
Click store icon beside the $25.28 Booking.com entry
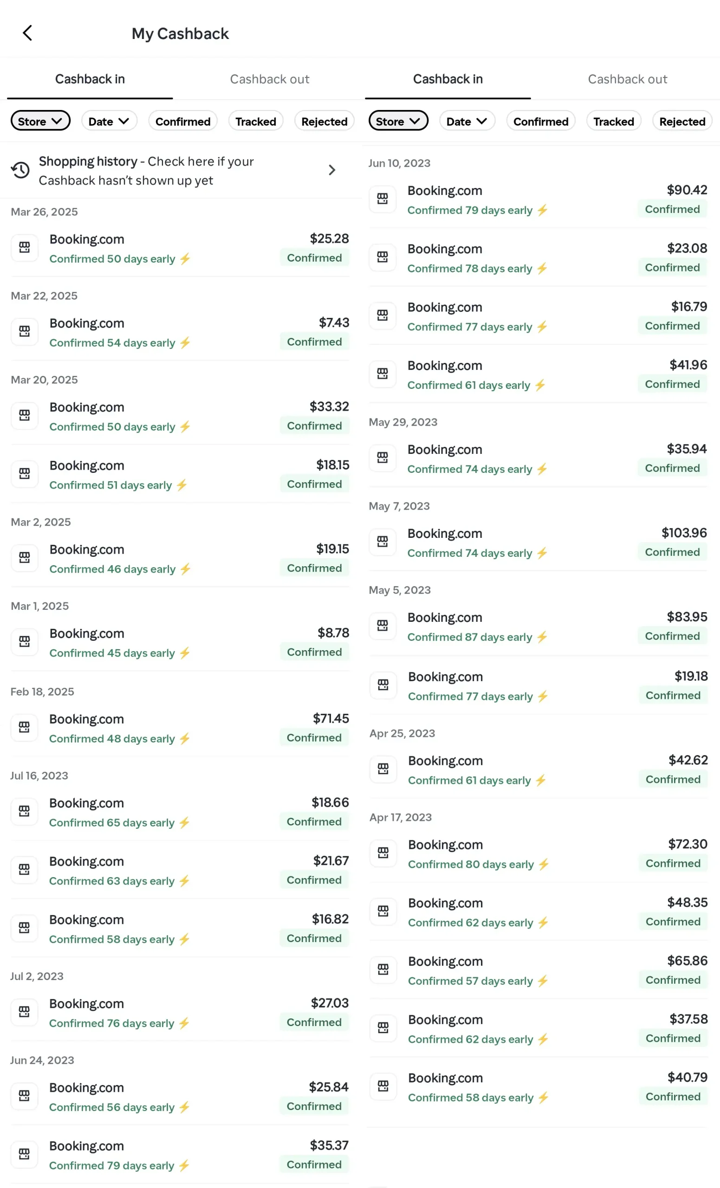click(25, 248)
